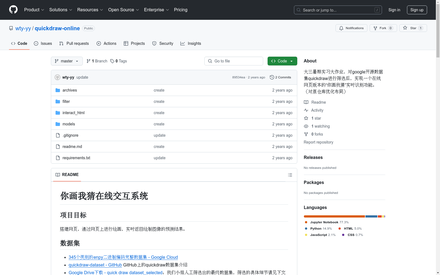Expand the Enterprise menu
This screenshot has height=275, width=440.
click(x=156, y=10)
